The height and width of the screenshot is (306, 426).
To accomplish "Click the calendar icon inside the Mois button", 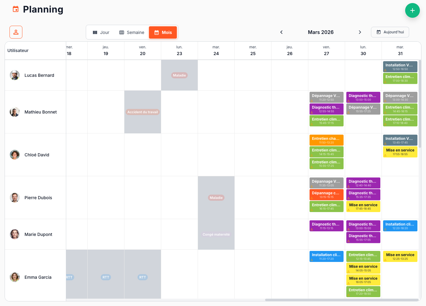I will (157, 32).
